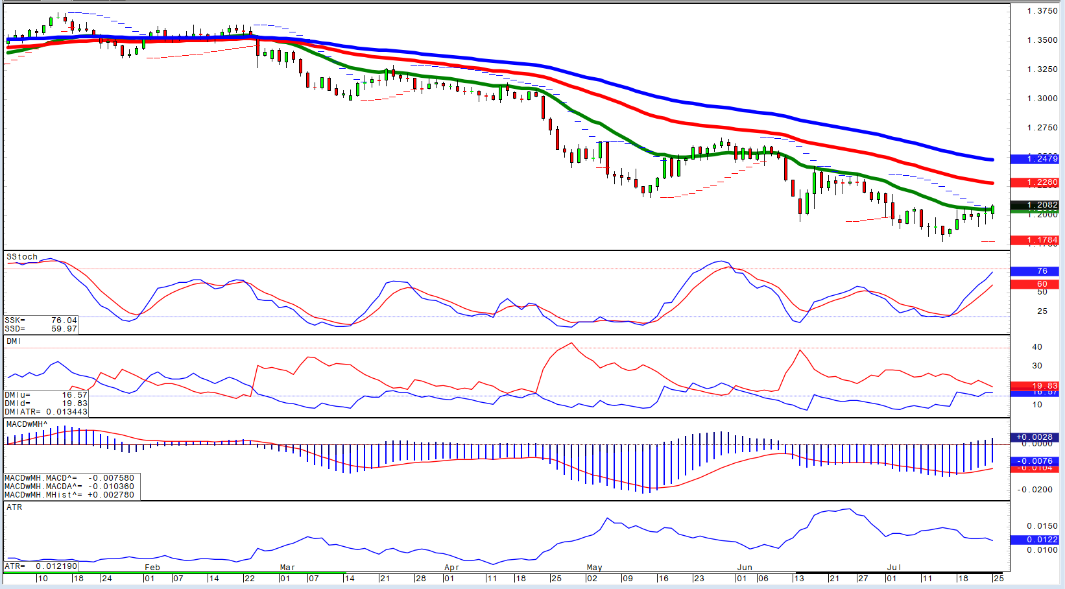Click the Jul month label on time axis

[894, 568]
